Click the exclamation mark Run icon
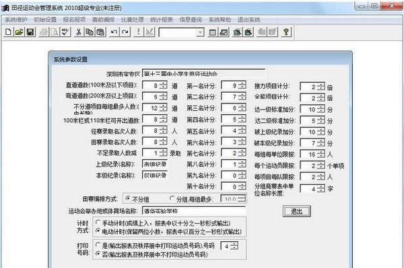 [138, 32]
